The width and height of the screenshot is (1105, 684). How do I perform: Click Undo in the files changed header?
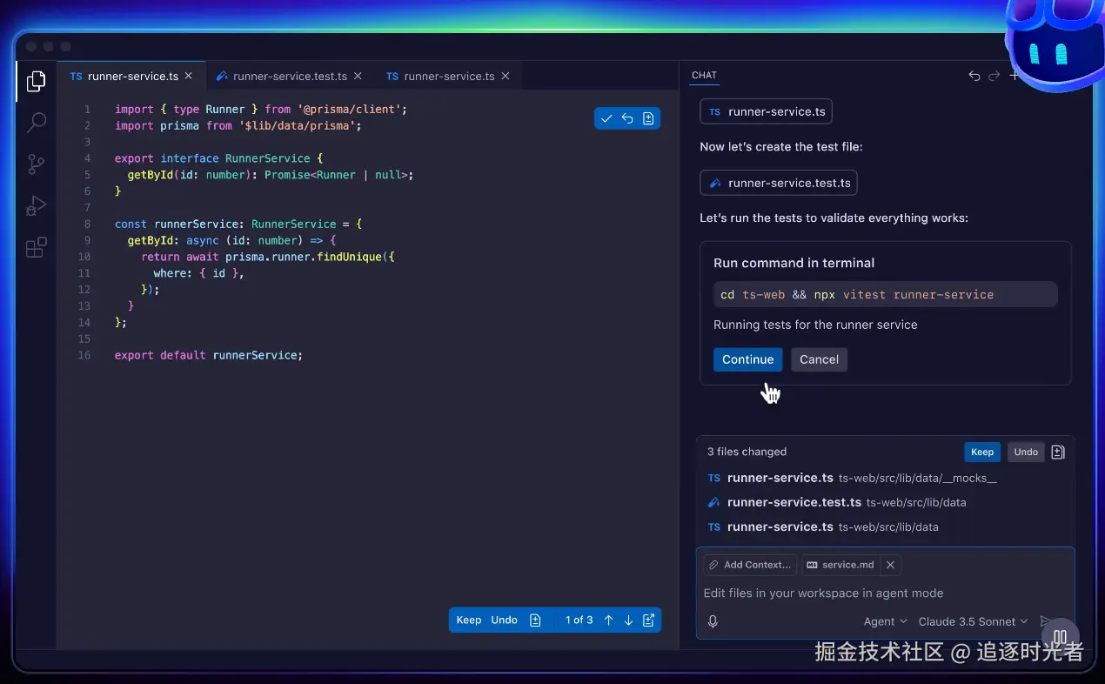[1026, 452]
